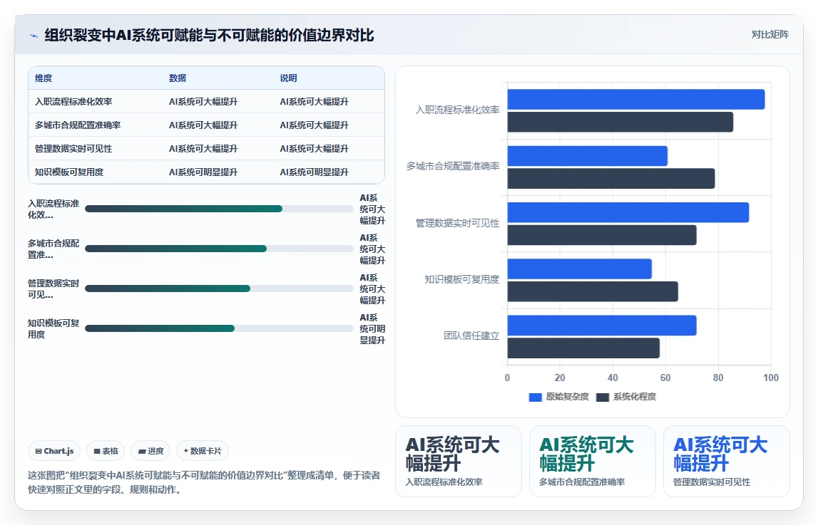Click the 知识模板可复用度 progress bar
Viewport: 818px width, 525px height.
(219, 328)
